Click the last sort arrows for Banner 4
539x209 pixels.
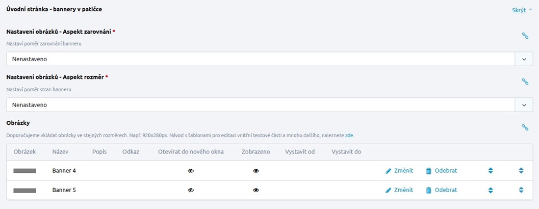pos(521,171)
